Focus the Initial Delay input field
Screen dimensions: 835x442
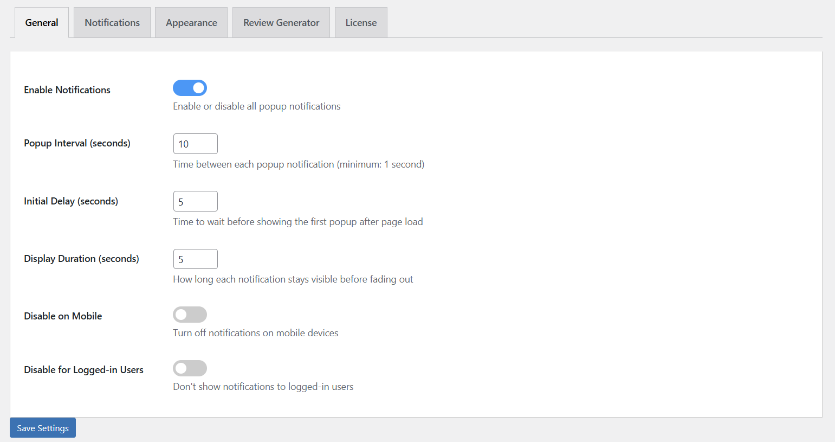tap(195, 201)
